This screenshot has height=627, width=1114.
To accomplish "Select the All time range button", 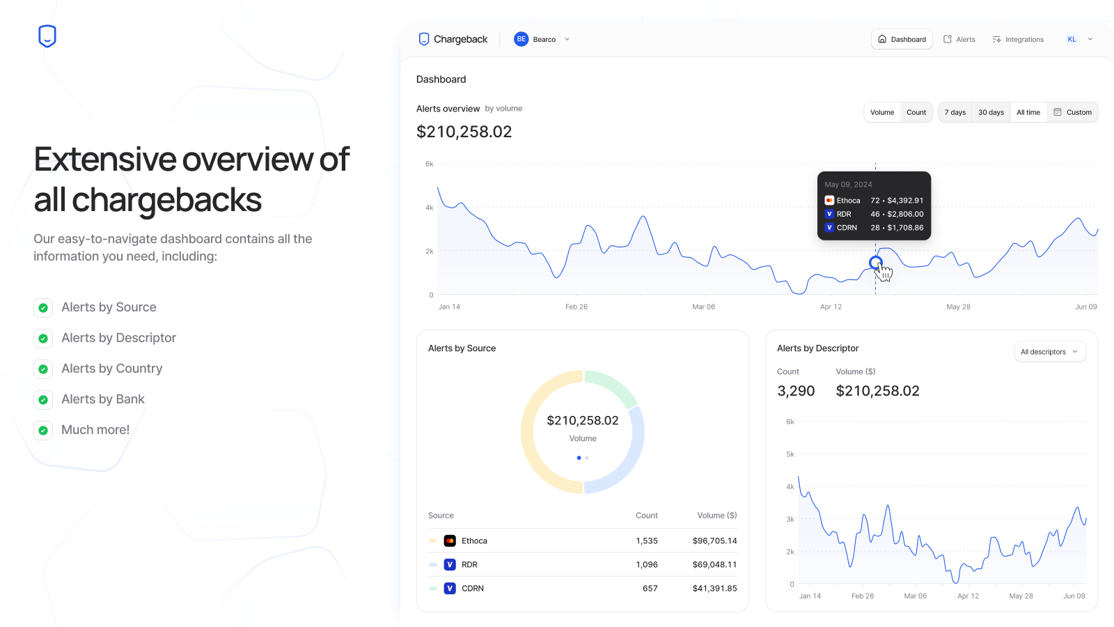I will [1028, 112].
